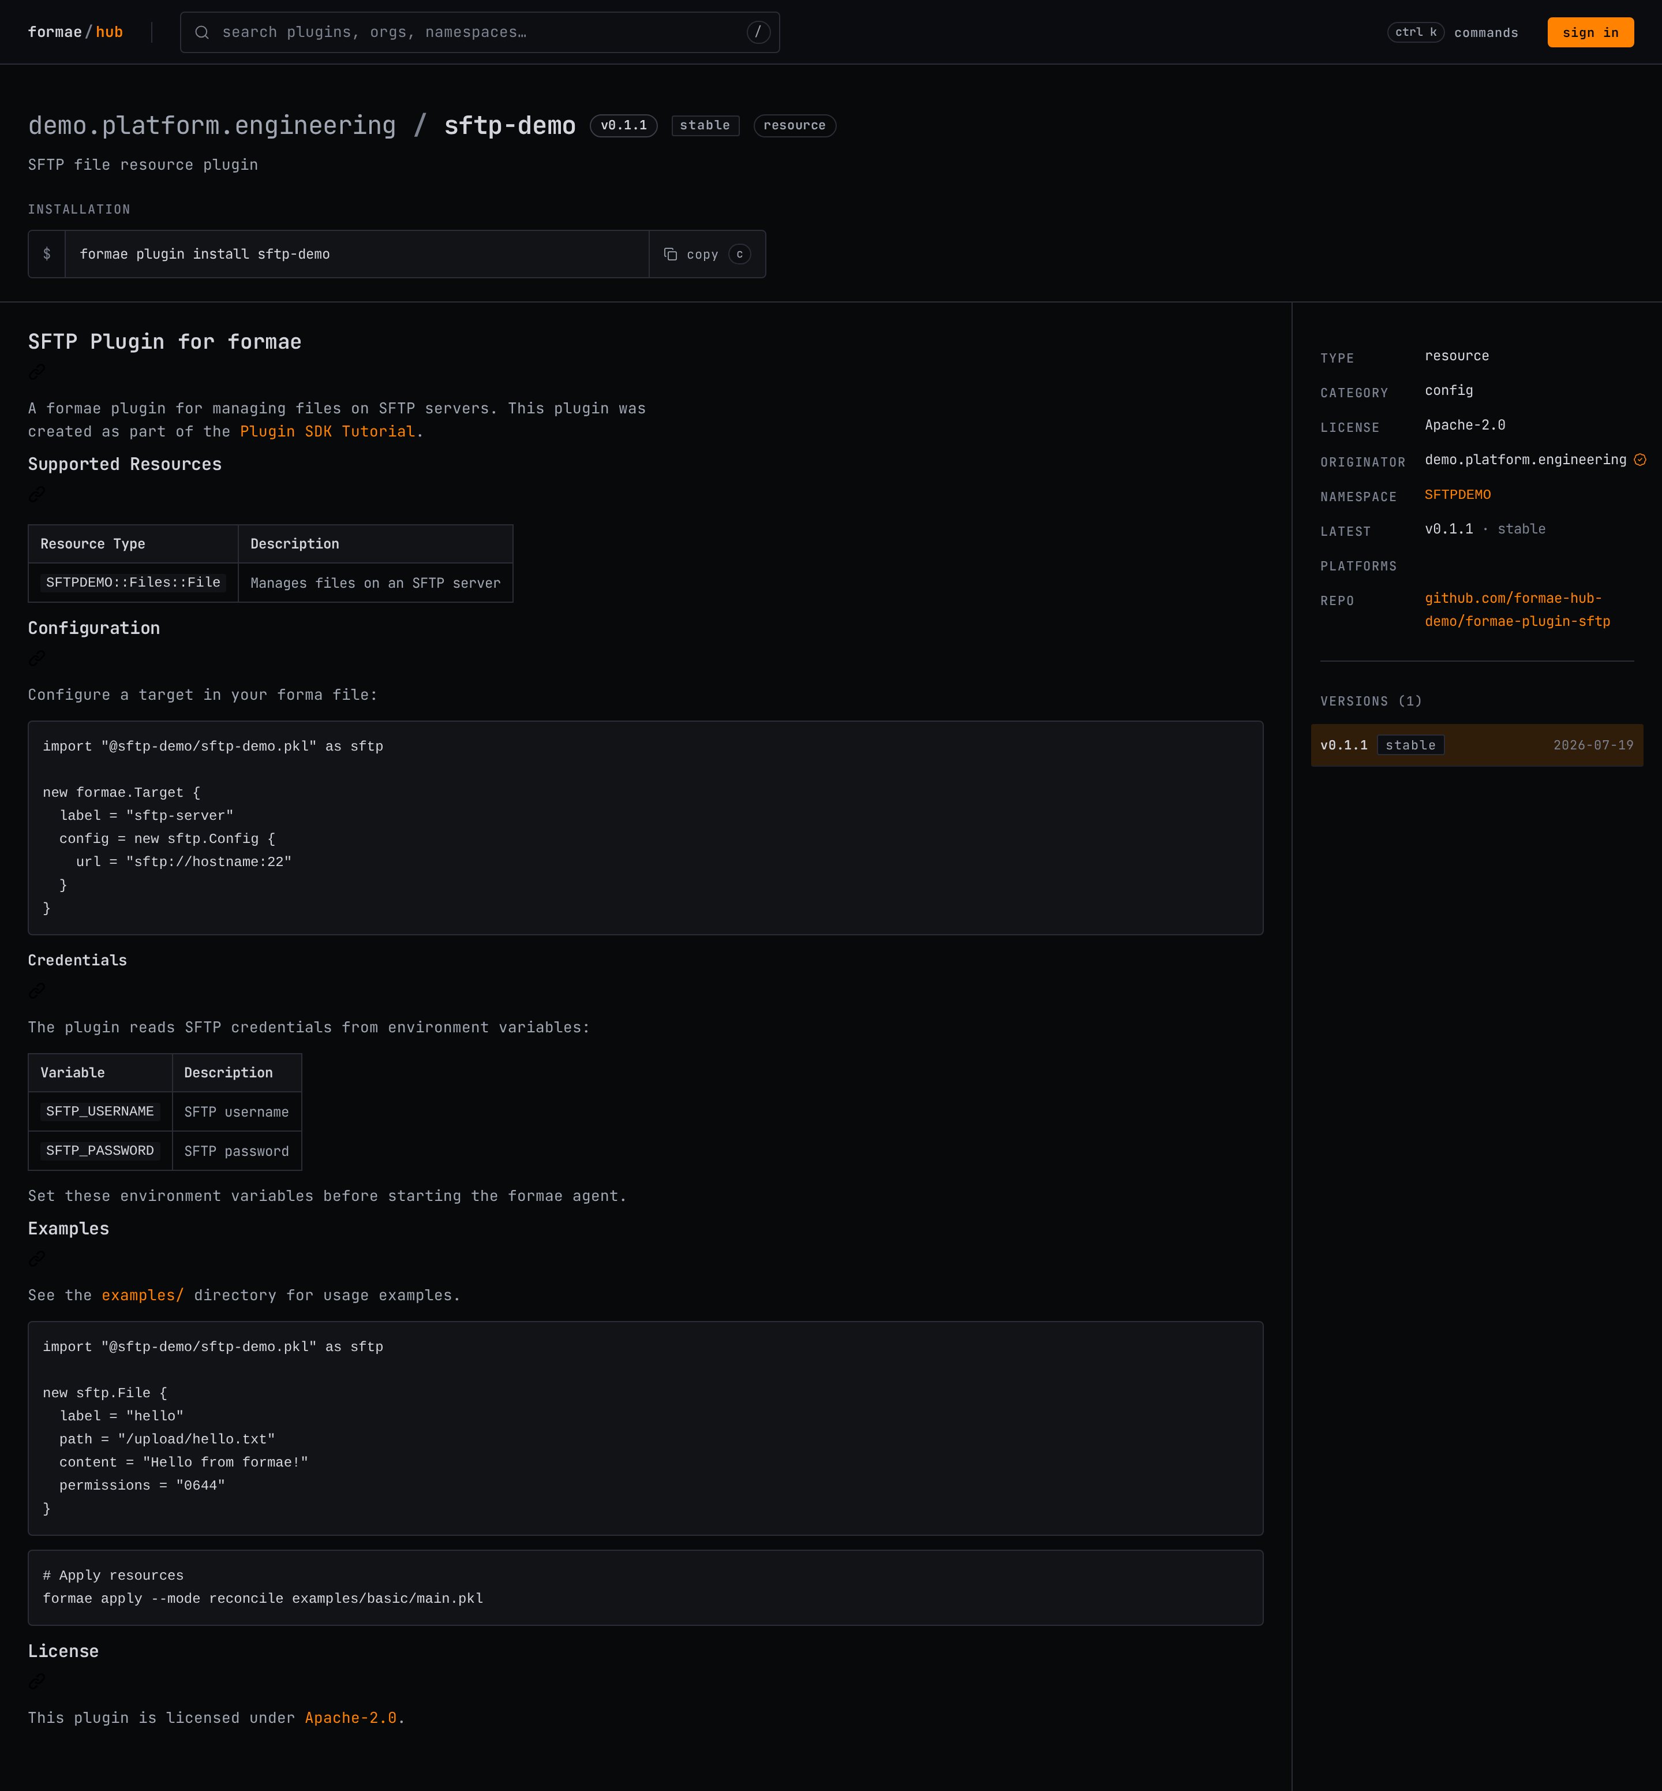Copy the install command
Viewport: 1662px width, 1791px height.
click(707, 255)
